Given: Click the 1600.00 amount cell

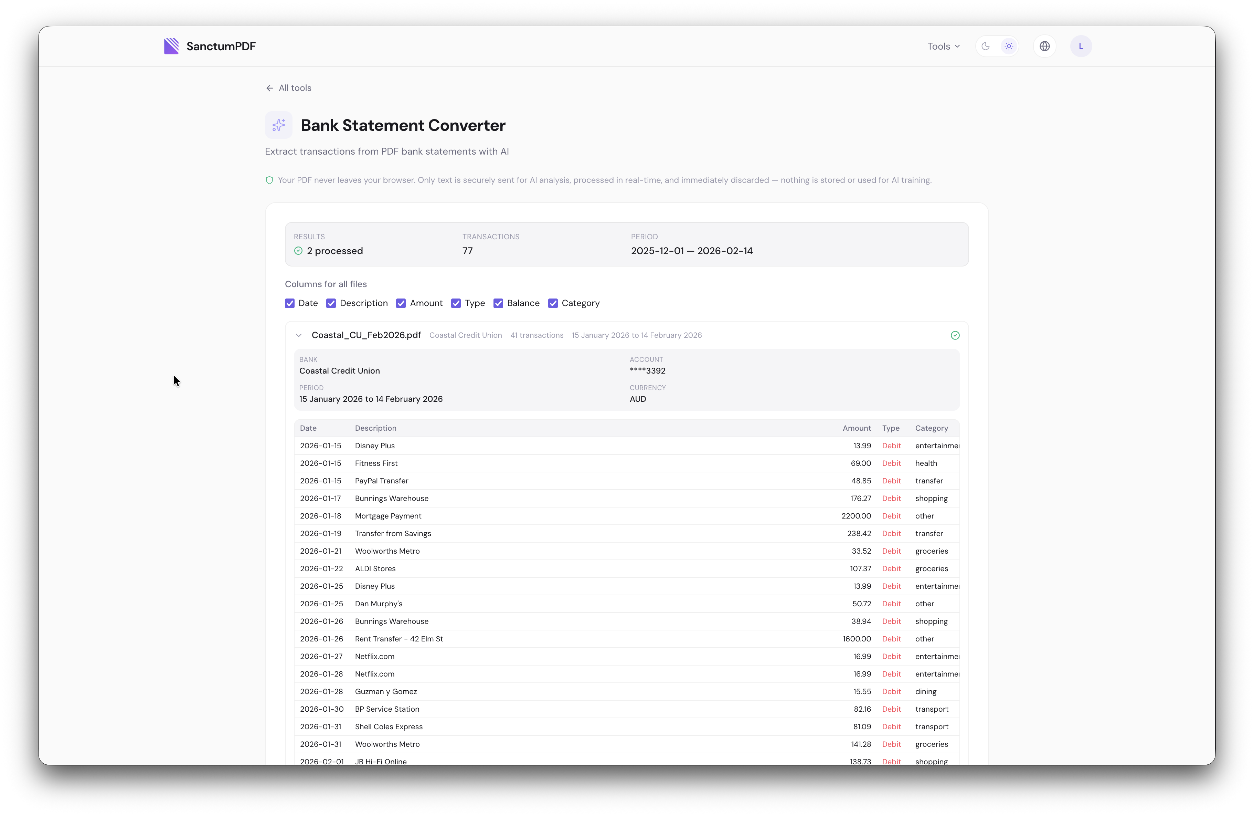Looking at the screenshot, I should click(856, 639).
